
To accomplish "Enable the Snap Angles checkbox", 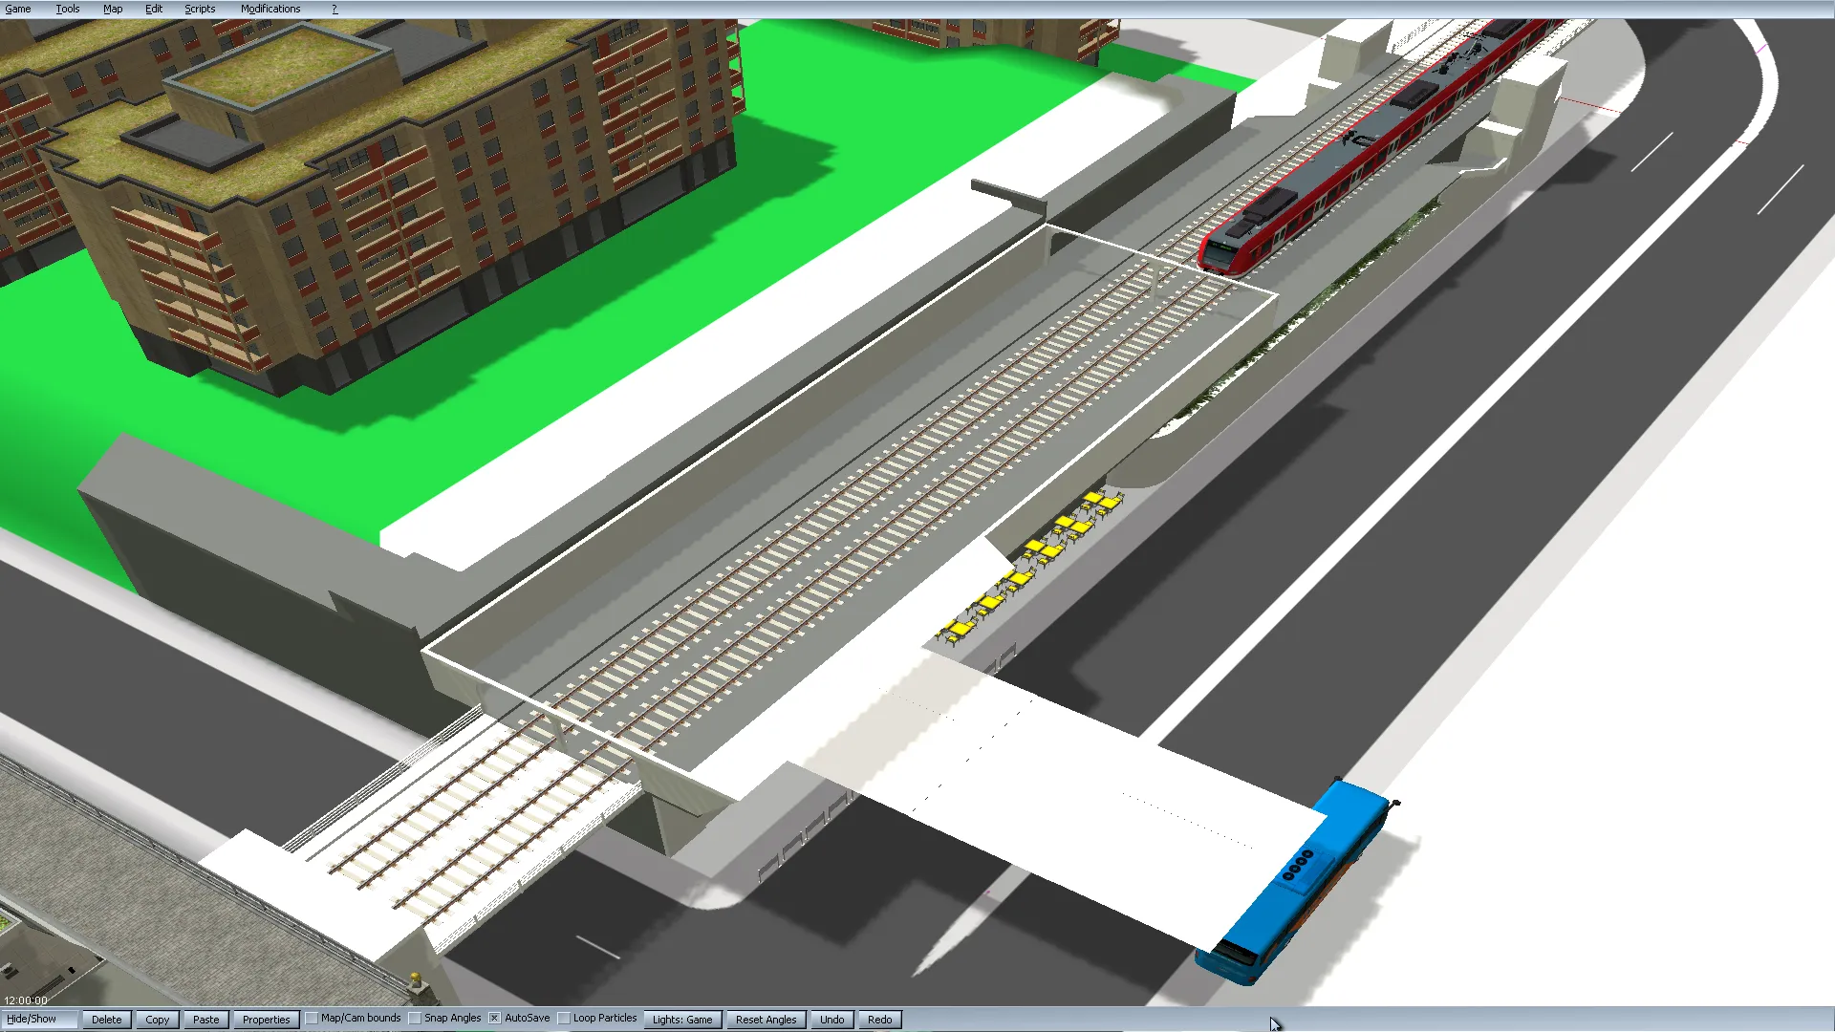I will pyautogui.click(x=416, y=1019).
